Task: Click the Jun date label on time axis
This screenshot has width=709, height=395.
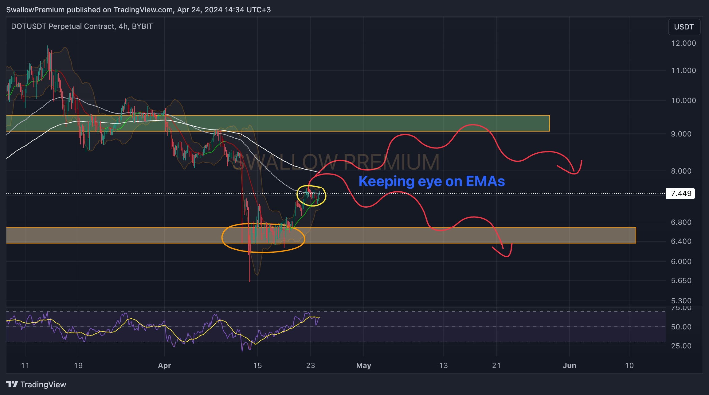Action: click(570, 366)
